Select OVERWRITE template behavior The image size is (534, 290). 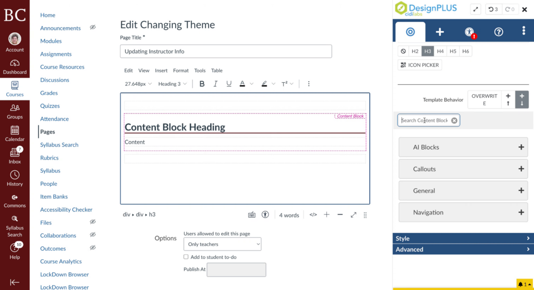(484, 99)
